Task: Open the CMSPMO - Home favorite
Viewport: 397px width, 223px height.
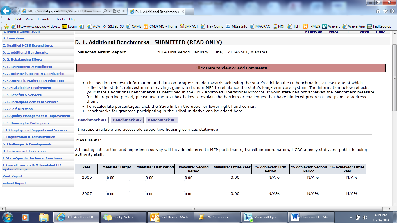Action: (x=160, y=26)
